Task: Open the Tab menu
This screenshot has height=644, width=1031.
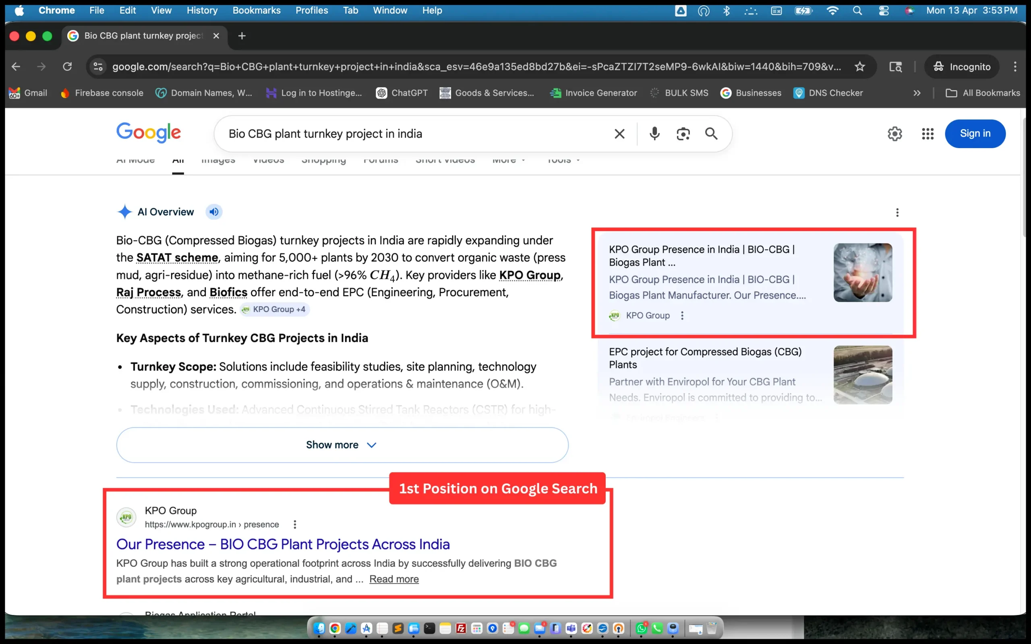Action: (351, 10)
